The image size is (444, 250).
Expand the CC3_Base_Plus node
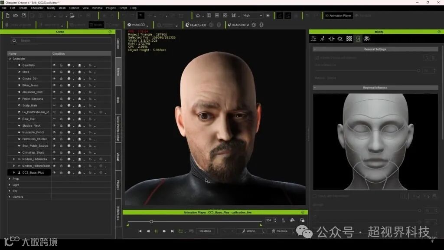(14, 173)
